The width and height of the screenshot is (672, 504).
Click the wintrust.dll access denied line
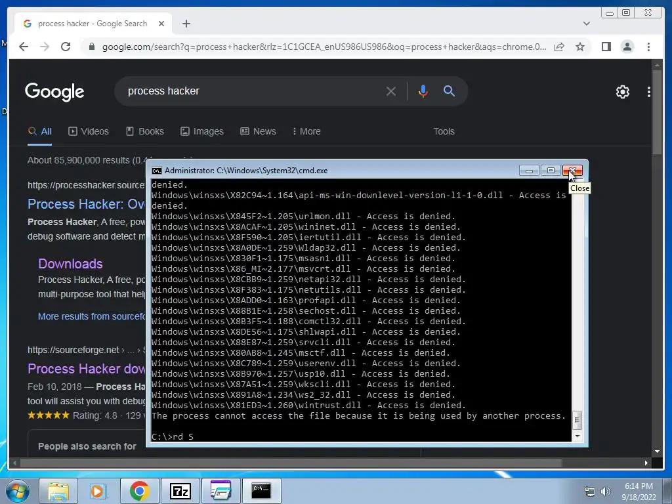tap(308, 405)
